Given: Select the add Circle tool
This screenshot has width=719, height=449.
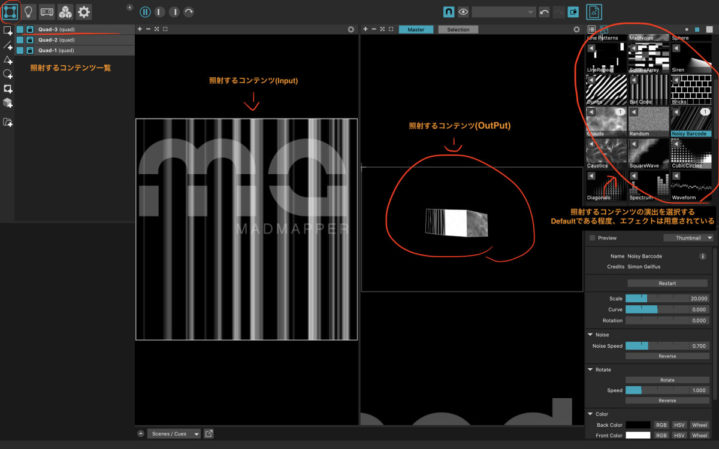Looking at the screenshot, I should tap(7, 74).
